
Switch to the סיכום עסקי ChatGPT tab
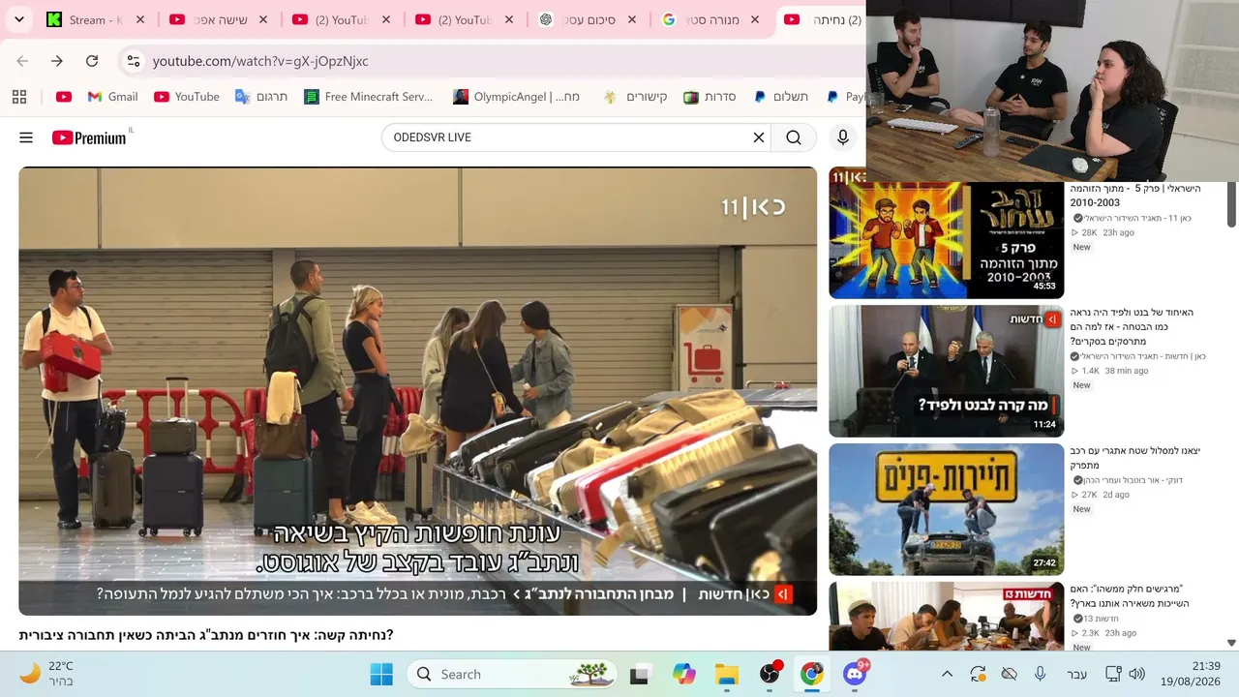click(x=589, y=19)
